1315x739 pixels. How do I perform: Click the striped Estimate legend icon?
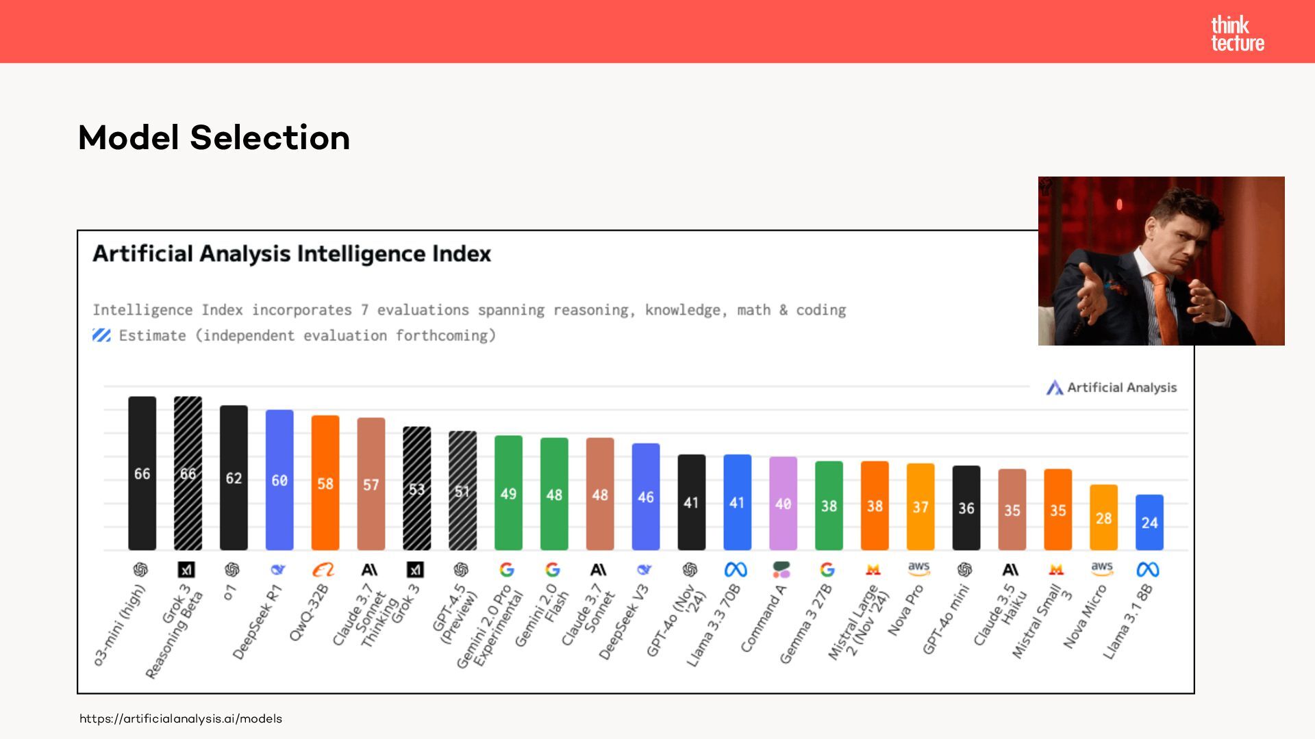tap(101, 335)
